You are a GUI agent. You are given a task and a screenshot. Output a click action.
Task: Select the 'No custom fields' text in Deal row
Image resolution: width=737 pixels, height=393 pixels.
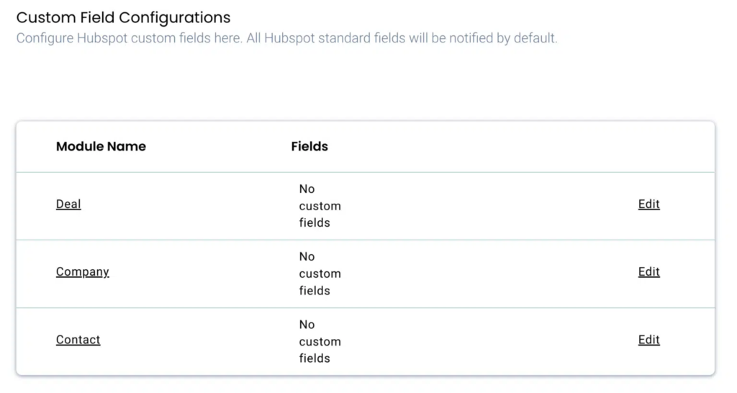[x=320, y=206]
